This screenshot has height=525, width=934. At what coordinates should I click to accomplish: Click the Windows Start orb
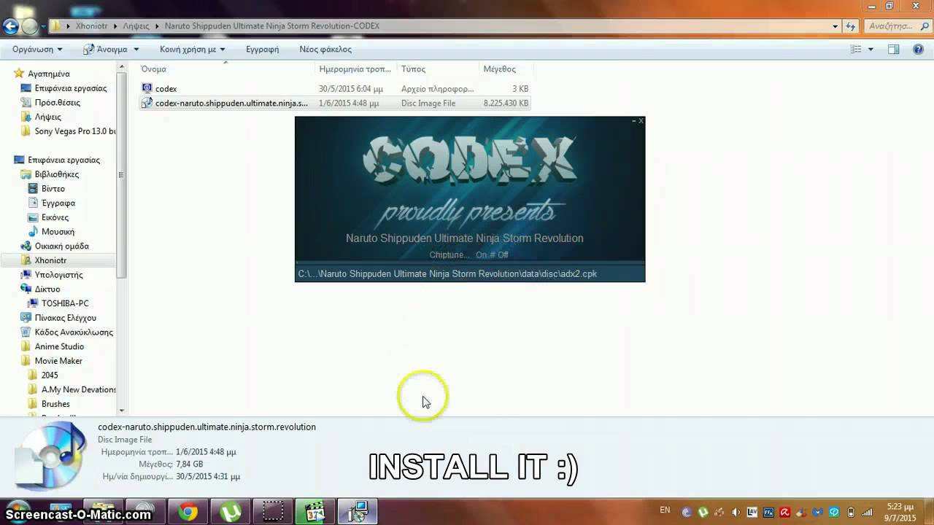point(18,512)
